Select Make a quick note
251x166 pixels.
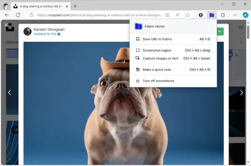click(173, 69)
